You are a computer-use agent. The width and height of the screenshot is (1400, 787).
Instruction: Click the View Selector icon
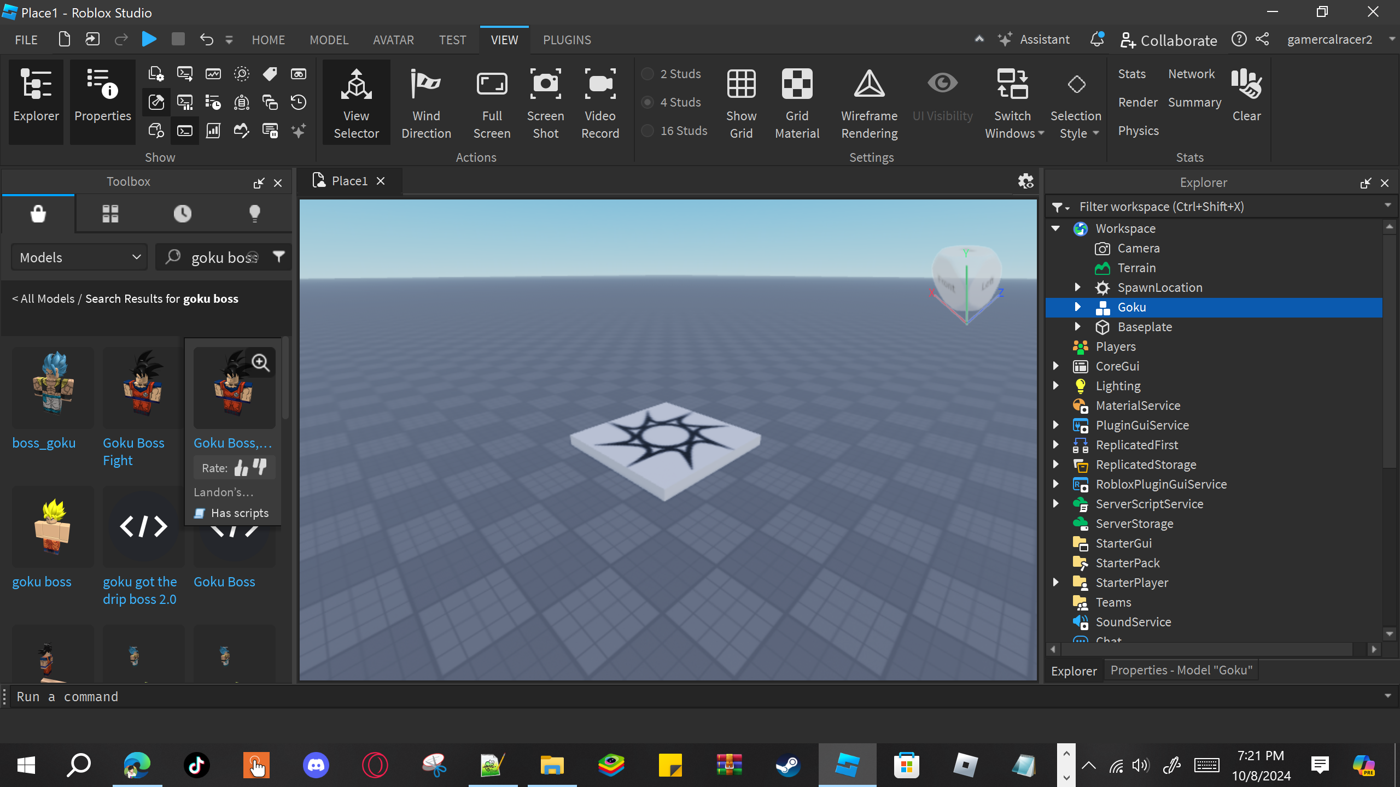coord(356,85)
